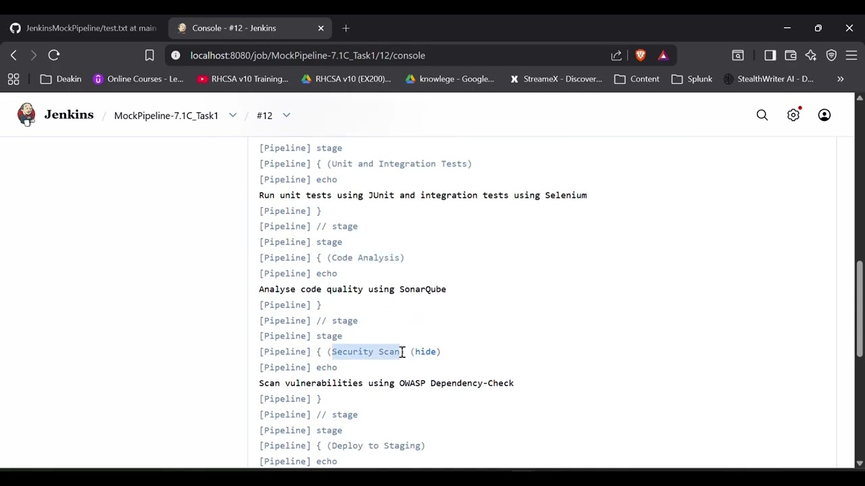Open knowlege Google Drive bookmark

449,79
